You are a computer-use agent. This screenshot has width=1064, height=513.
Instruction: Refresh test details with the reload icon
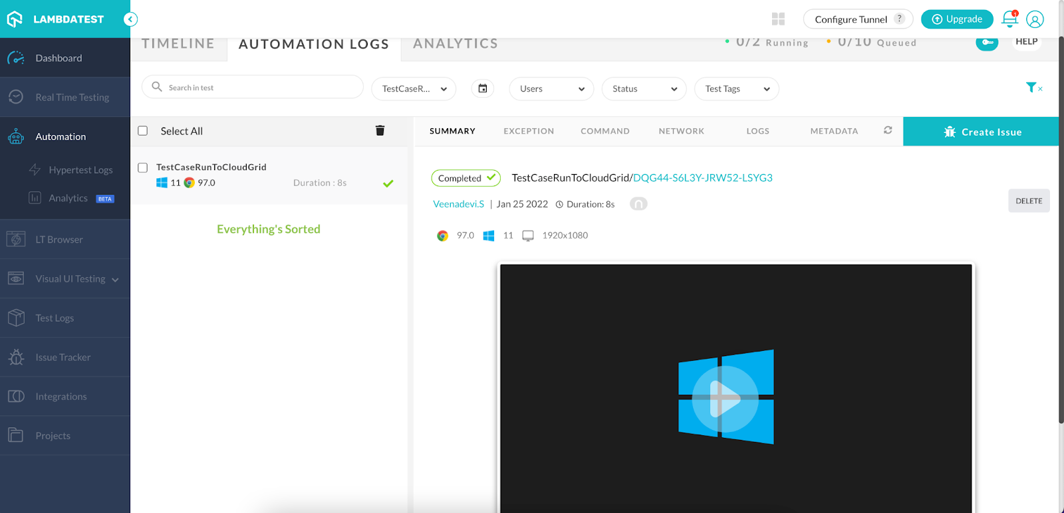click(x=888, y=131)
